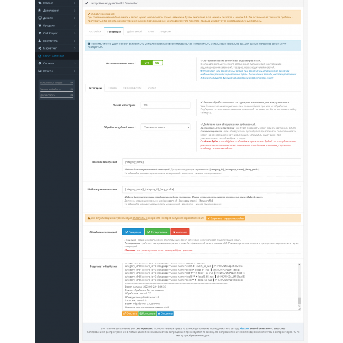
Task: Click the Дизайн monitor icon in sidebar
Action: pos(40,17)
